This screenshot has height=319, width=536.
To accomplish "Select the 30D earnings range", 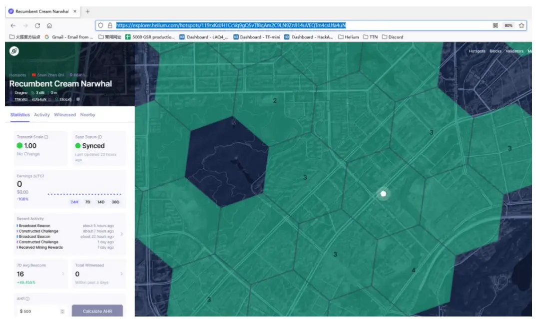I will click(x=115, y=202).
